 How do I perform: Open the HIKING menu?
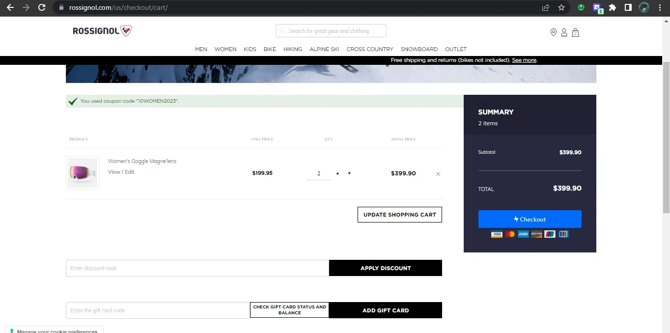[293, 49]
